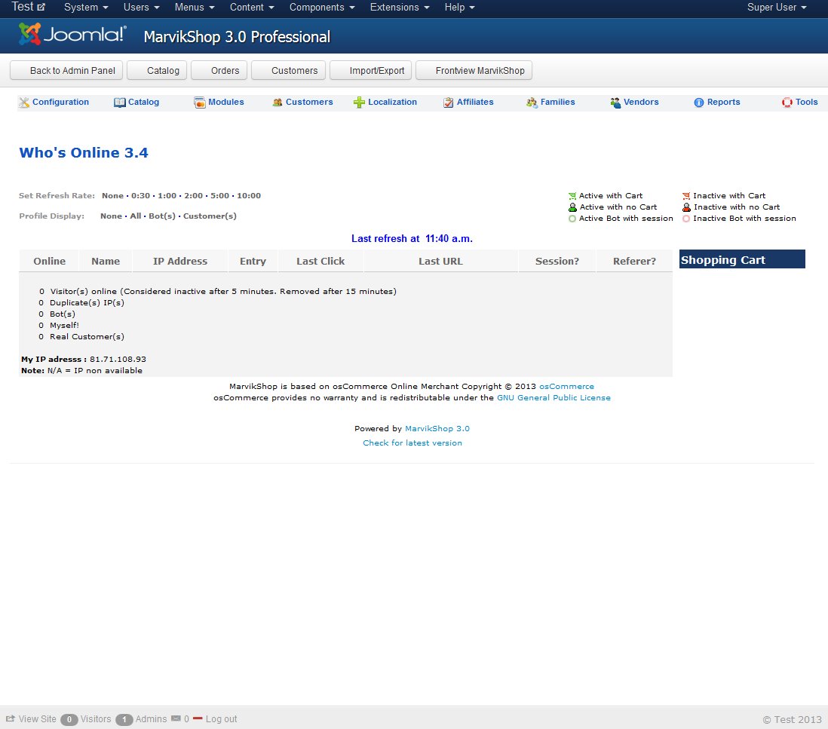Click the Active with no Cart icon
The image size is (828, 729).
(572, 207)
